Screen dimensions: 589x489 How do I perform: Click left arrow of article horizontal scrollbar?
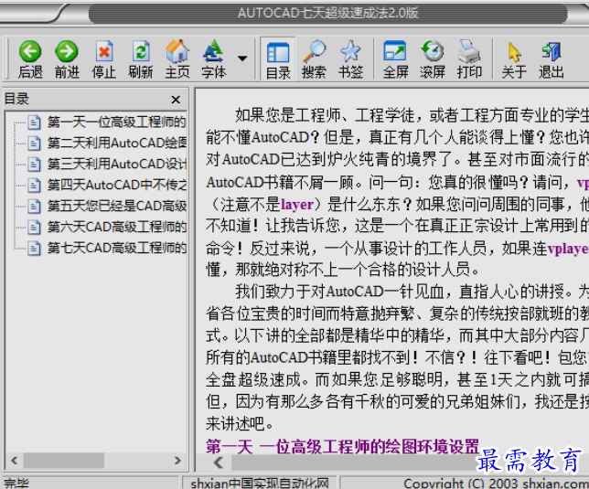(x=219, y=462)
